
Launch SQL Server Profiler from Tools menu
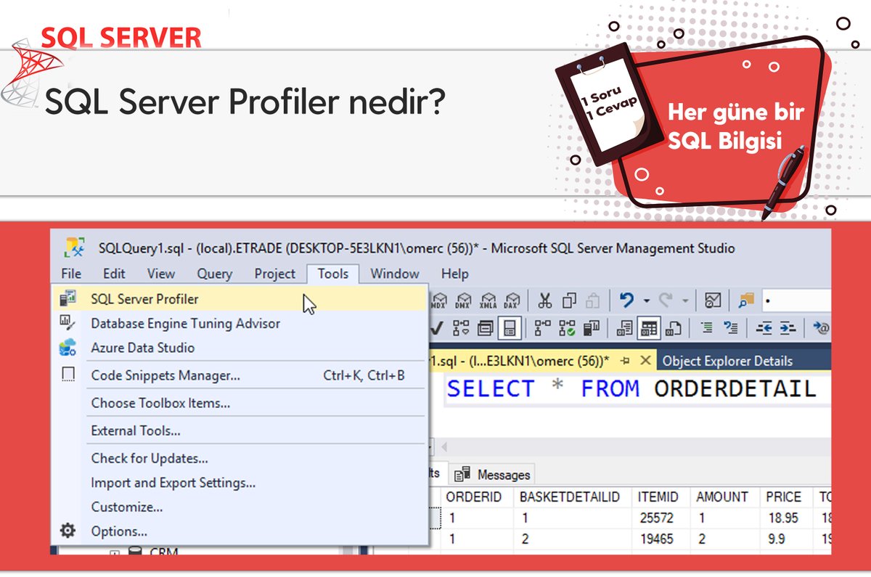240,298
